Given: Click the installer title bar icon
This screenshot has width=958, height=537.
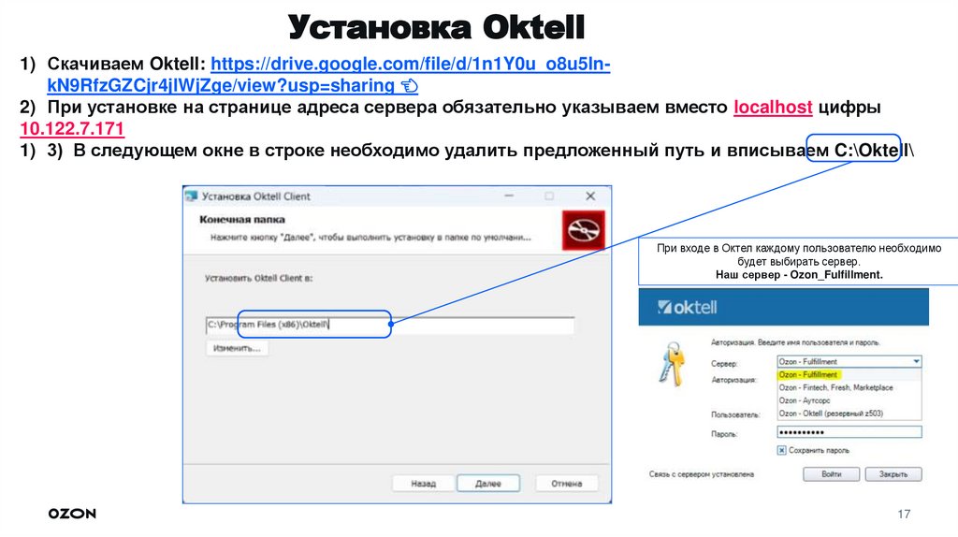Looking at the screenshot, I should coord(192,196).
